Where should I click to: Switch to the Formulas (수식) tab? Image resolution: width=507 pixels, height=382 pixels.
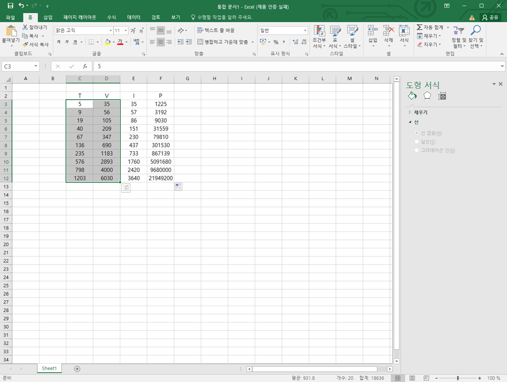tap(112, 17)
